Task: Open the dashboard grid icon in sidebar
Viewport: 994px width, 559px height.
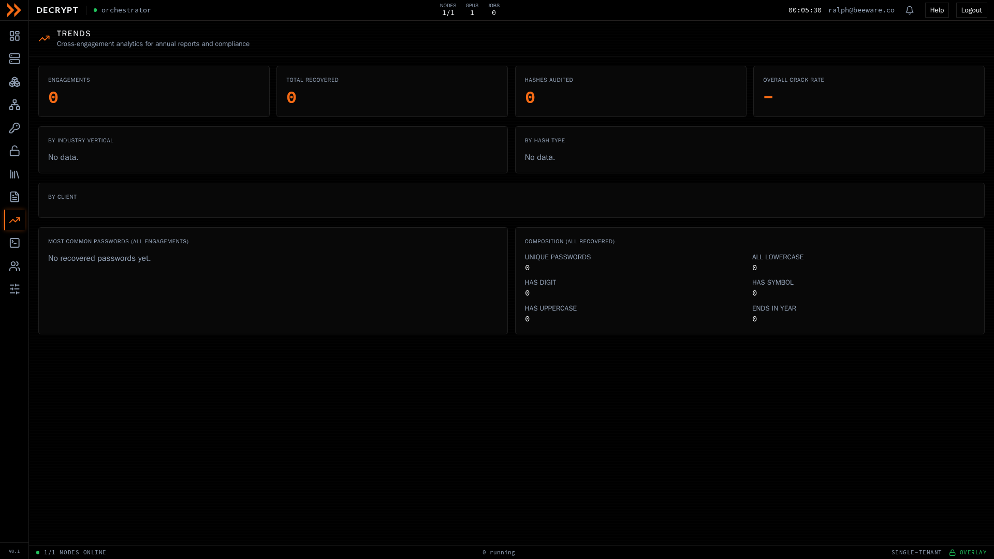Action: point(14,36)
